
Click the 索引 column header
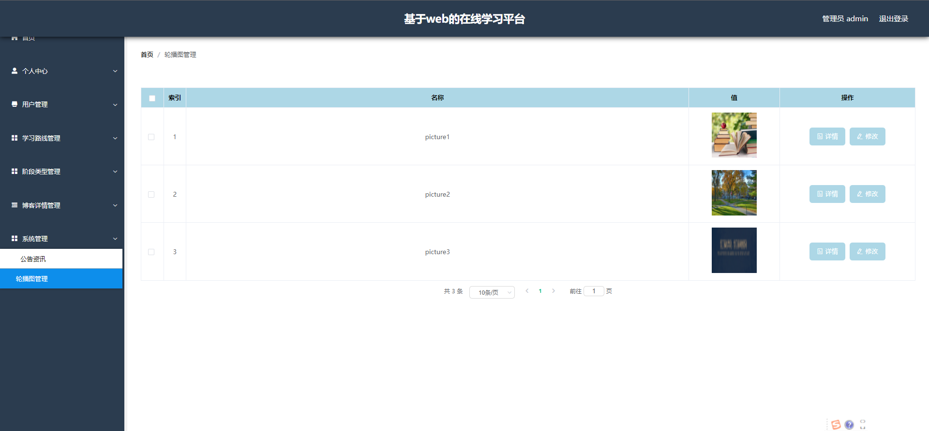(175, 98)
